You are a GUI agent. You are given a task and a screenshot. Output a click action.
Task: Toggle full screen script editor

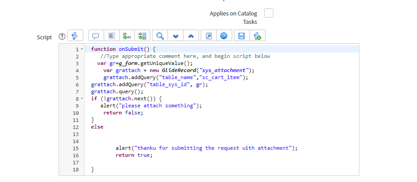[x=208, y=36]
